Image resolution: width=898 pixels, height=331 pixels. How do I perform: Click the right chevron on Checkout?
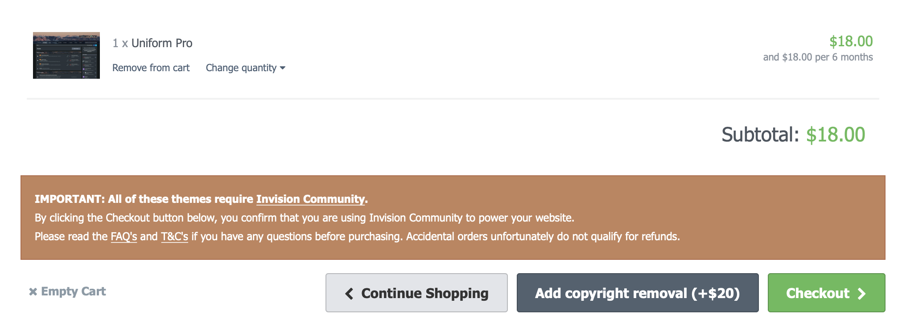tap(862, 294)
